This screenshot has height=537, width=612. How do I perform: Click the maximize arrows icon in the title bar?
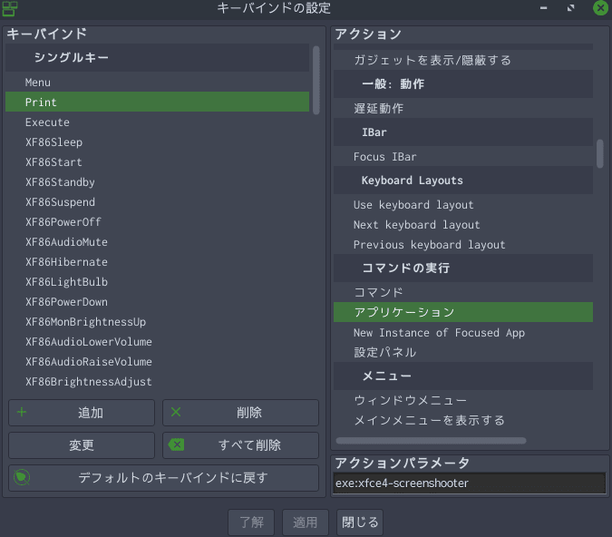(570, 8)
